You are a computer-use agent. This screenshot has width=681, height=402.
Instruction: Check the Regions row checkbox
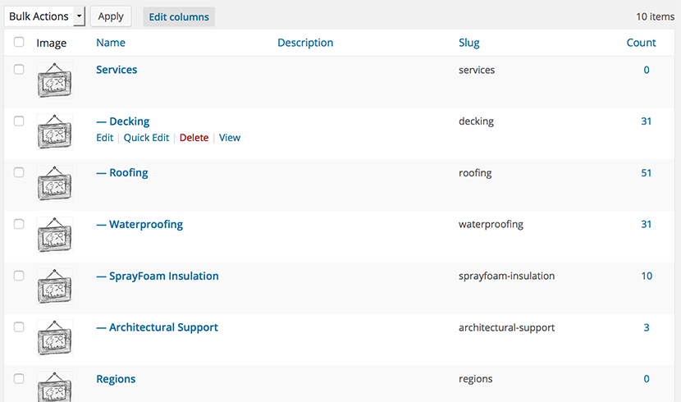click(19, 378)
